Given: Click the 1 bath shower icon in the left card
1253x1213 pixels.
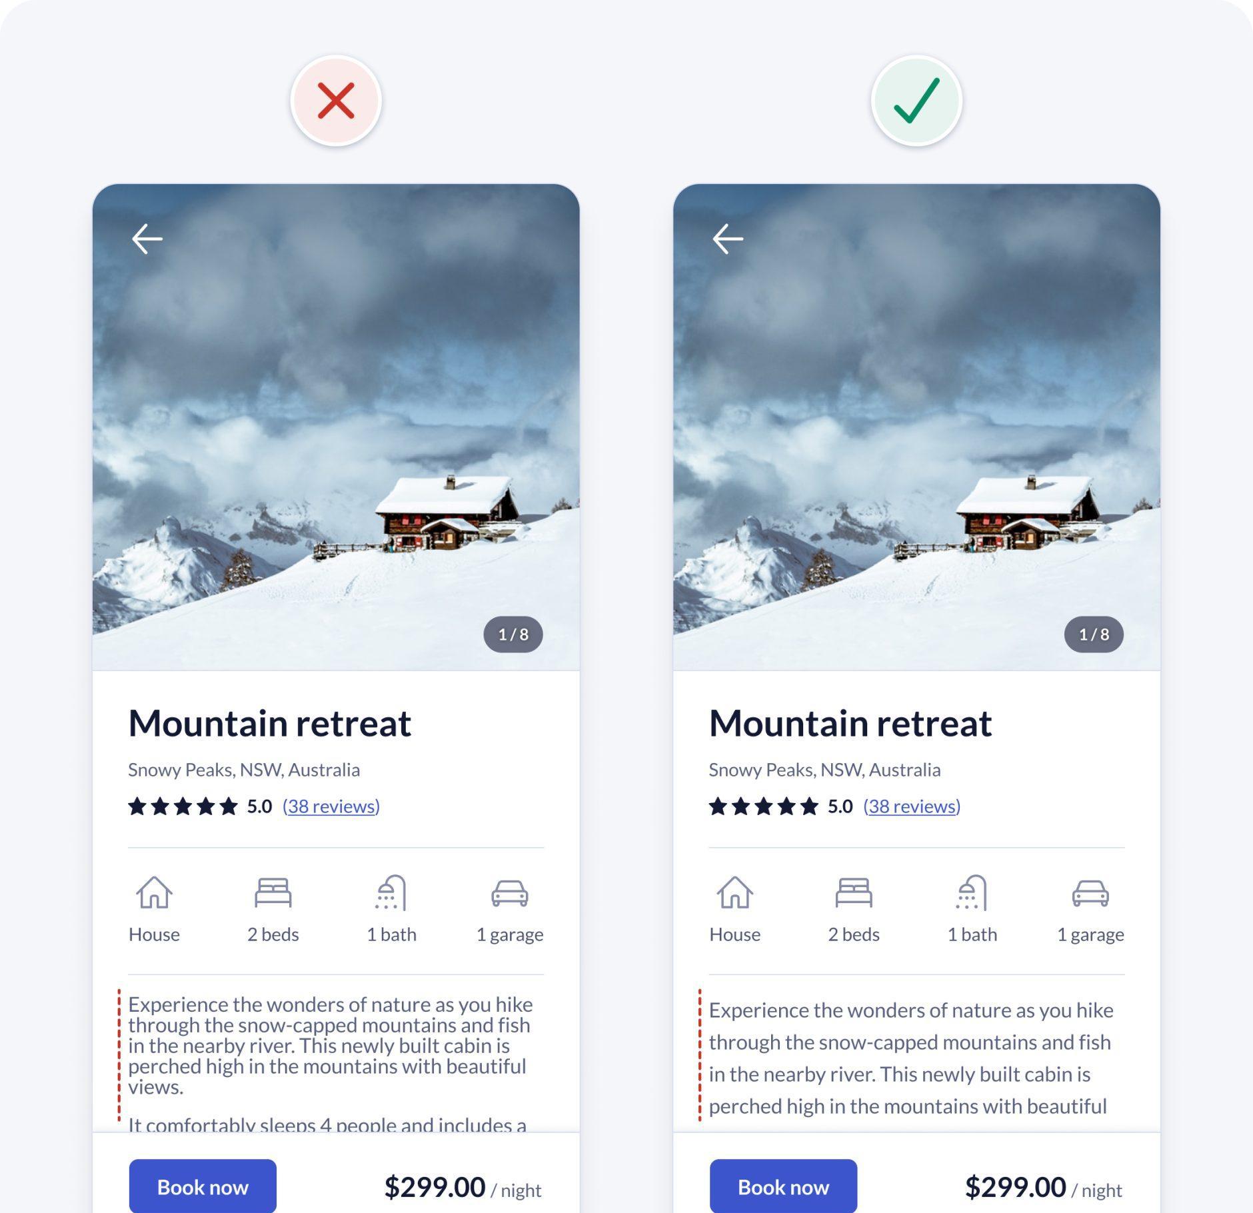Looking at the screenshot, I should click(x=392, y=892).
